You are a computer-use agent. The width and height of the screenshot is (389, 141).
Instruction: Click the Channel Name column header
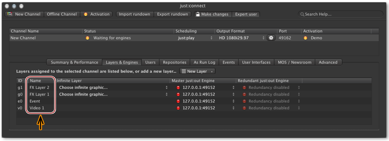[x=46, y=31]
